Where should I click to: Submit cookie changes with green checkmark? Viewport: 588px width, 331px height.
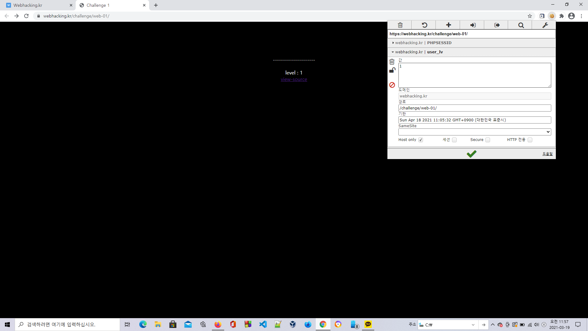point(471,154)
